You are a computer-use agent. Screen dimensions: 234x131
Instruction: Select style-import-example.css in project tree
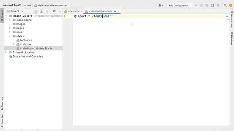point(33,48)
